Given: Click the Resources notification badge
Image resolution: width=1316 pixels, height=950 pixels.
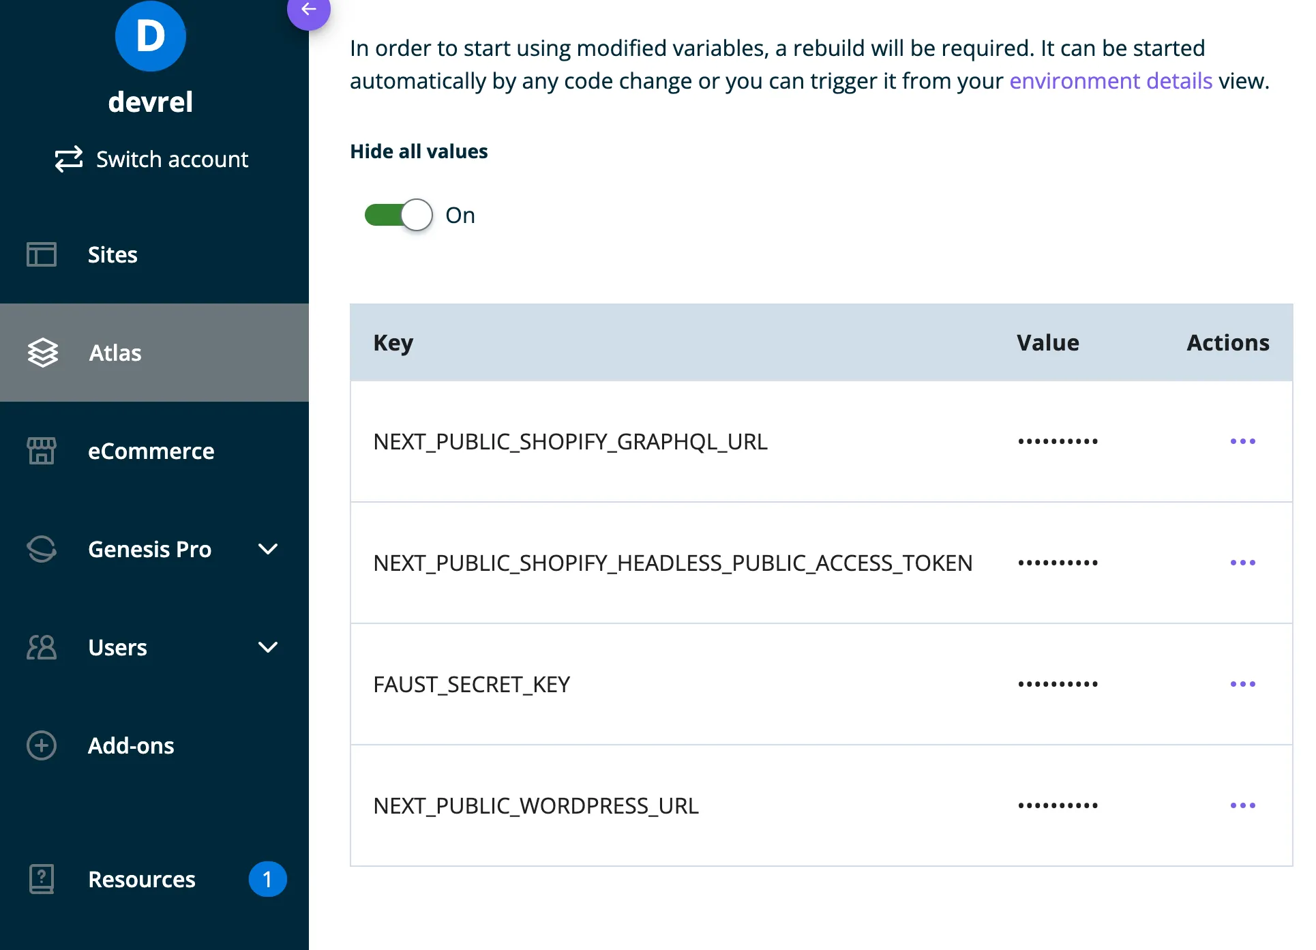Looking at the screenshot, I should click(x=267, y=879).
